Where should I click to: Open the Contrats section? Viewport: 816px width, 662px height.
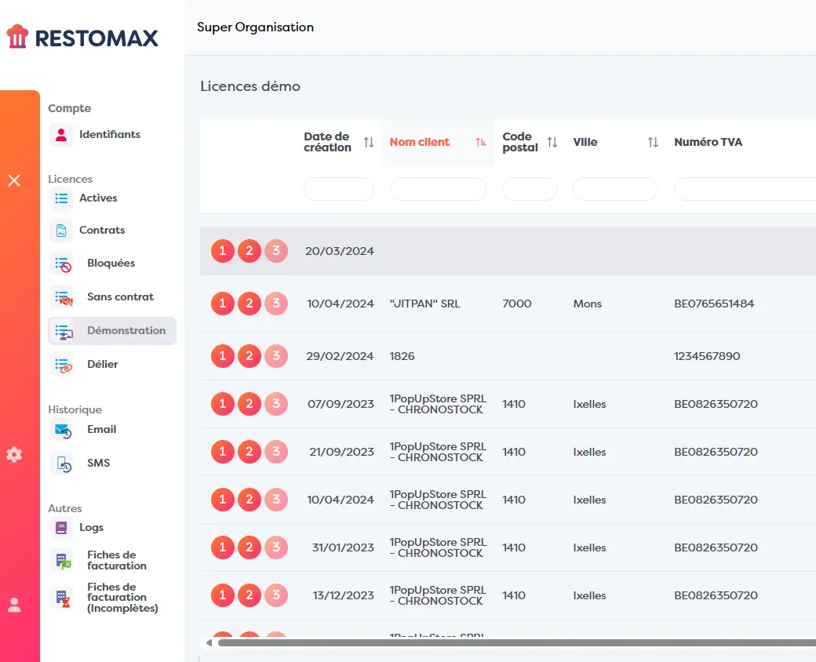click(x=102, y=230)
